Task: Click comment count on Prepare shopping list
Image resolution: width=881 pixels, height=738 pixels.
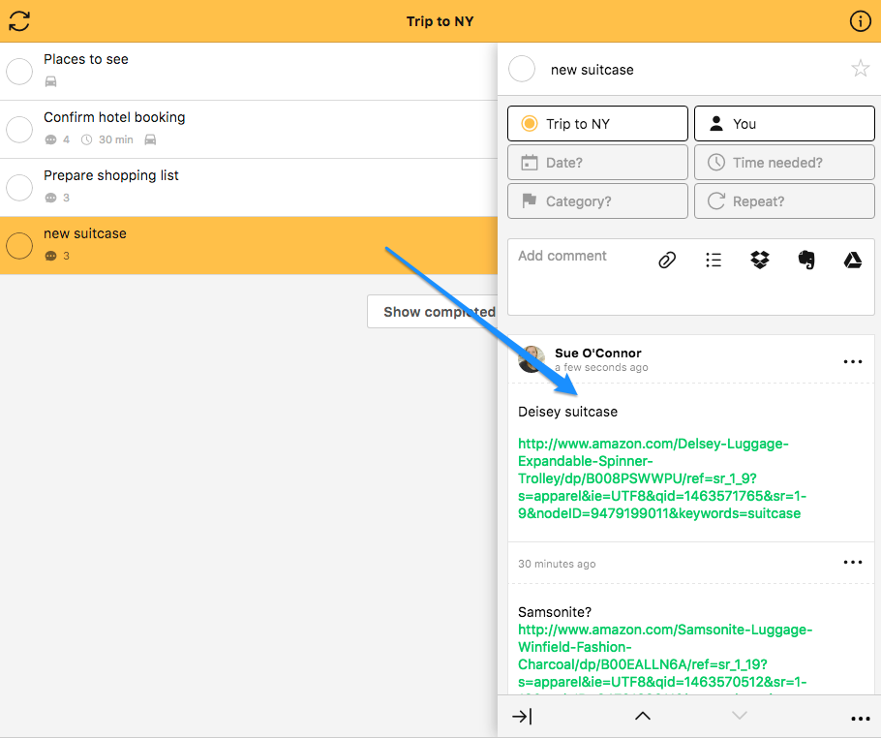Action: (57, 198)
